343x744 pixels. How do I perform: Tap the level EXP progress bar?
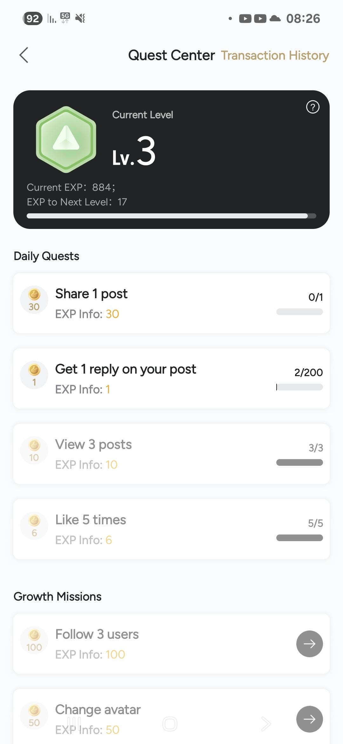(171, 216)
